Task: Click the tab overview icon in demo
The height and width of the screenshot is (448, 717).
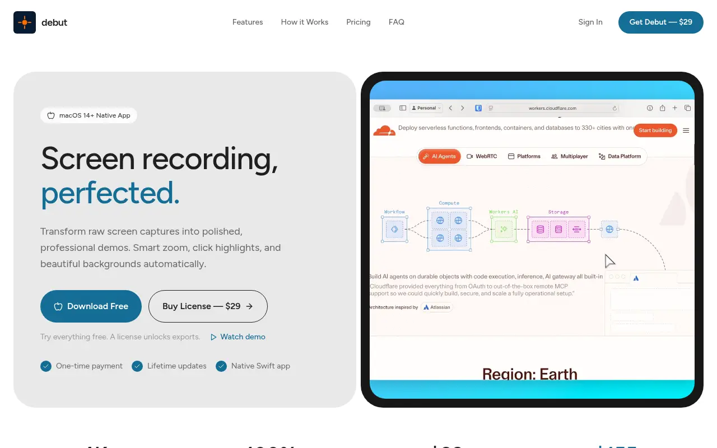Action: 687,108
